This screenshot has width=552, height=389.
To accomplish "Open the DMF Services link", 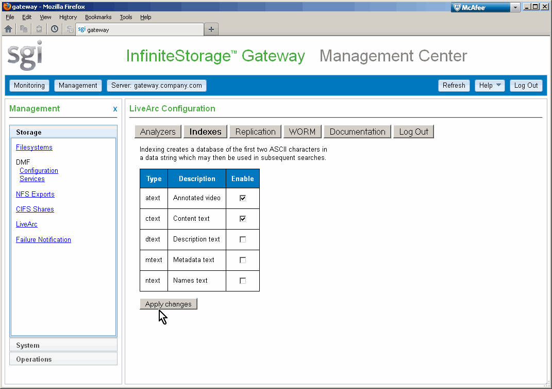I will [32, 179].
